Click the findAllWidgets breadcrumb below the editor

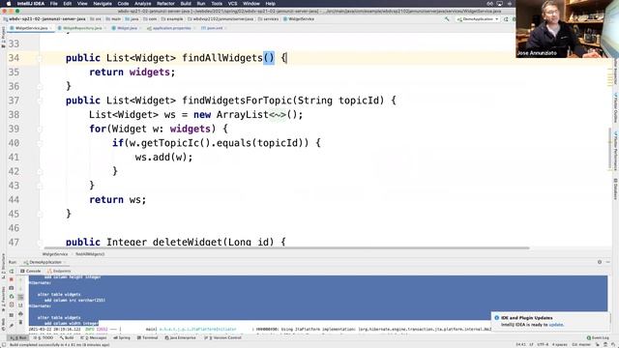[90, 254]
